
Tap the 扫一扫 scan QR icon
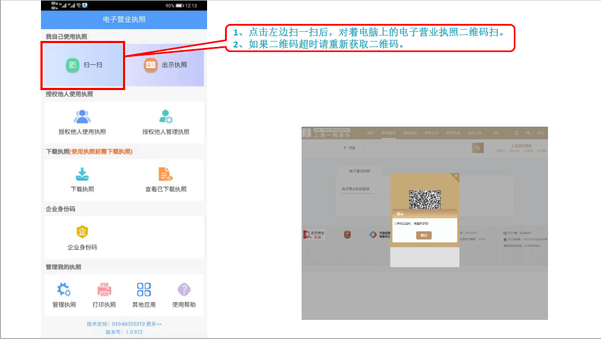73,65
